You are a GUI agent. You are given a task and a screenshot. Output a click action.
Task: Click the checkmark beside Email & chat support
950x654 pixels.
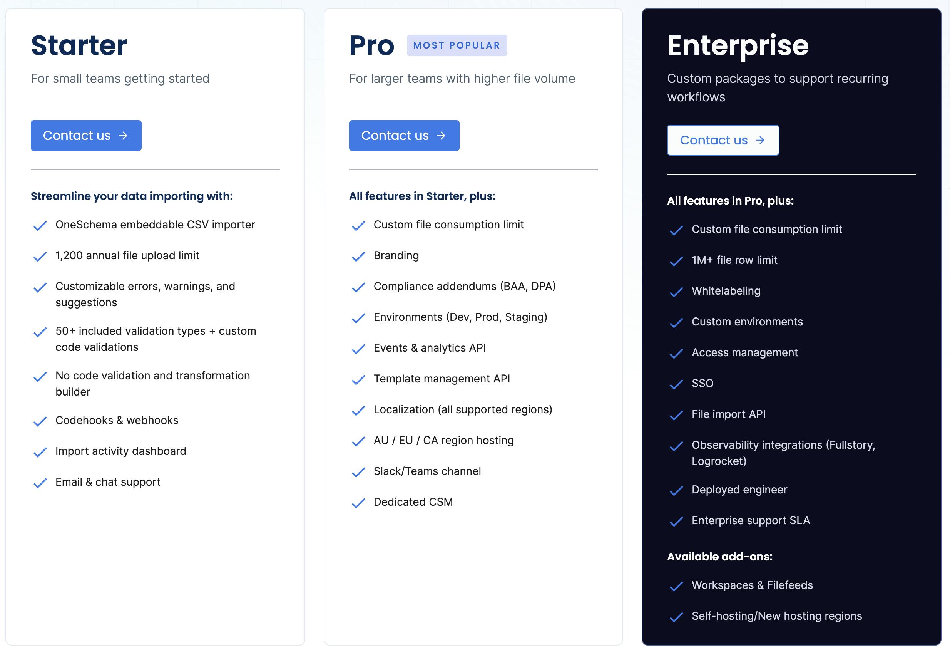click(x=40, y=483)
